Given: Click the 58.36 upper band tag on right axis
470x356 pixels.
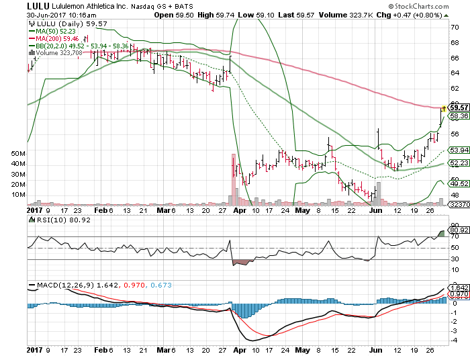Looking at the screenshot, I should pyautogui.click(x=459, y=116).
